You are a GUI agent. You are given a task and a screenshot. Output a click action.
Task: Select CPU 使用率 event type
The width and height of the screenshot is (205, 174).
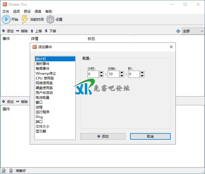tap(45, 78)
